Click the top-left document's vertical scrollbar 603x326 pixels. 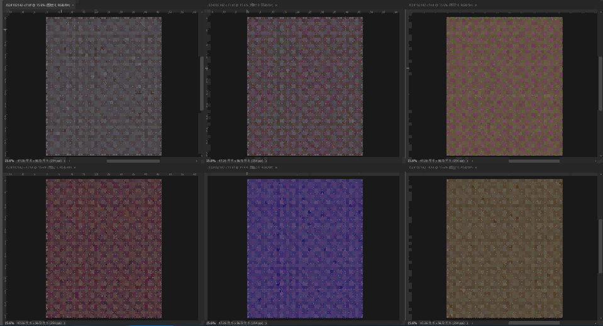(x=201, y=82)
